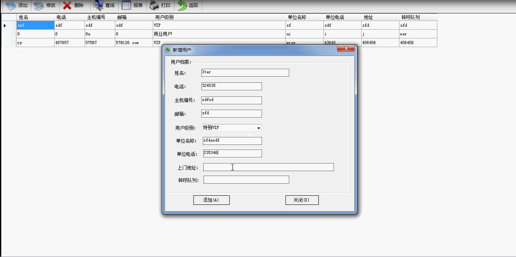Click the 单位名称 input with sfdasdf
The width and height of the screenshot is (516, 257).
(x=232, y=141)
